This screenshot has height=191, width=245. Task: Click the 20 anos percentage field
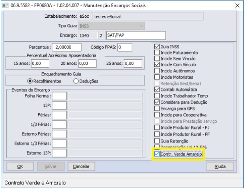pos(87,63)
